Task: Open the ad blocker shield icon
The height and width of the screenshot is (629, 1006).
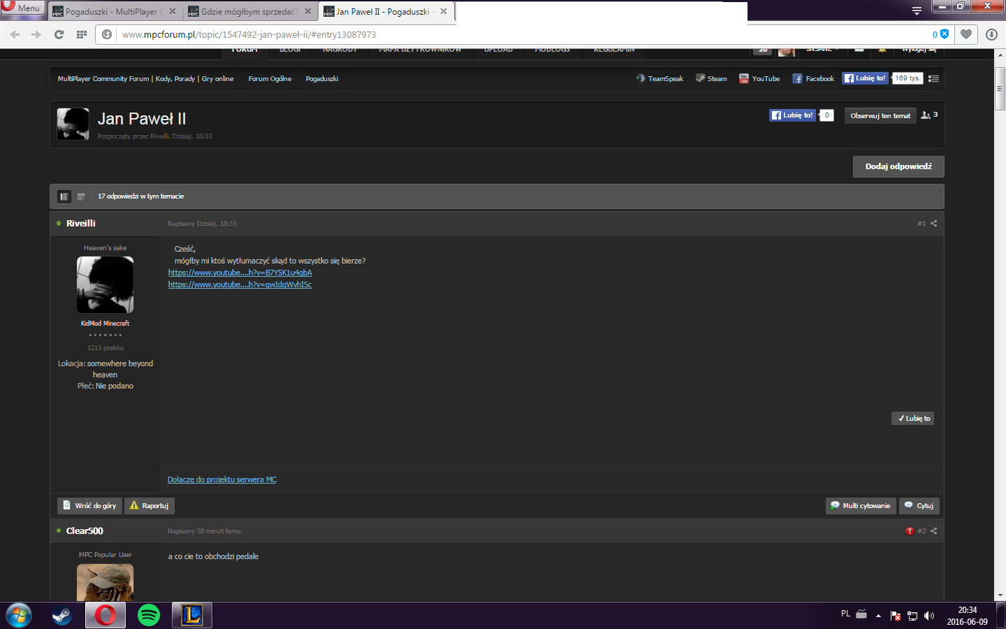Action: (x=945, y=34)
